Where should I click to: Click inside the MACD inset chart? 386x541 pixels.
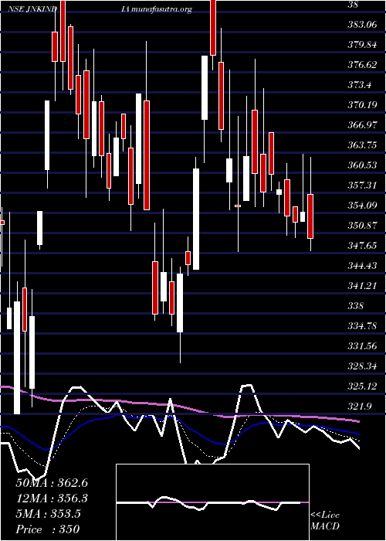coord(212,502)
